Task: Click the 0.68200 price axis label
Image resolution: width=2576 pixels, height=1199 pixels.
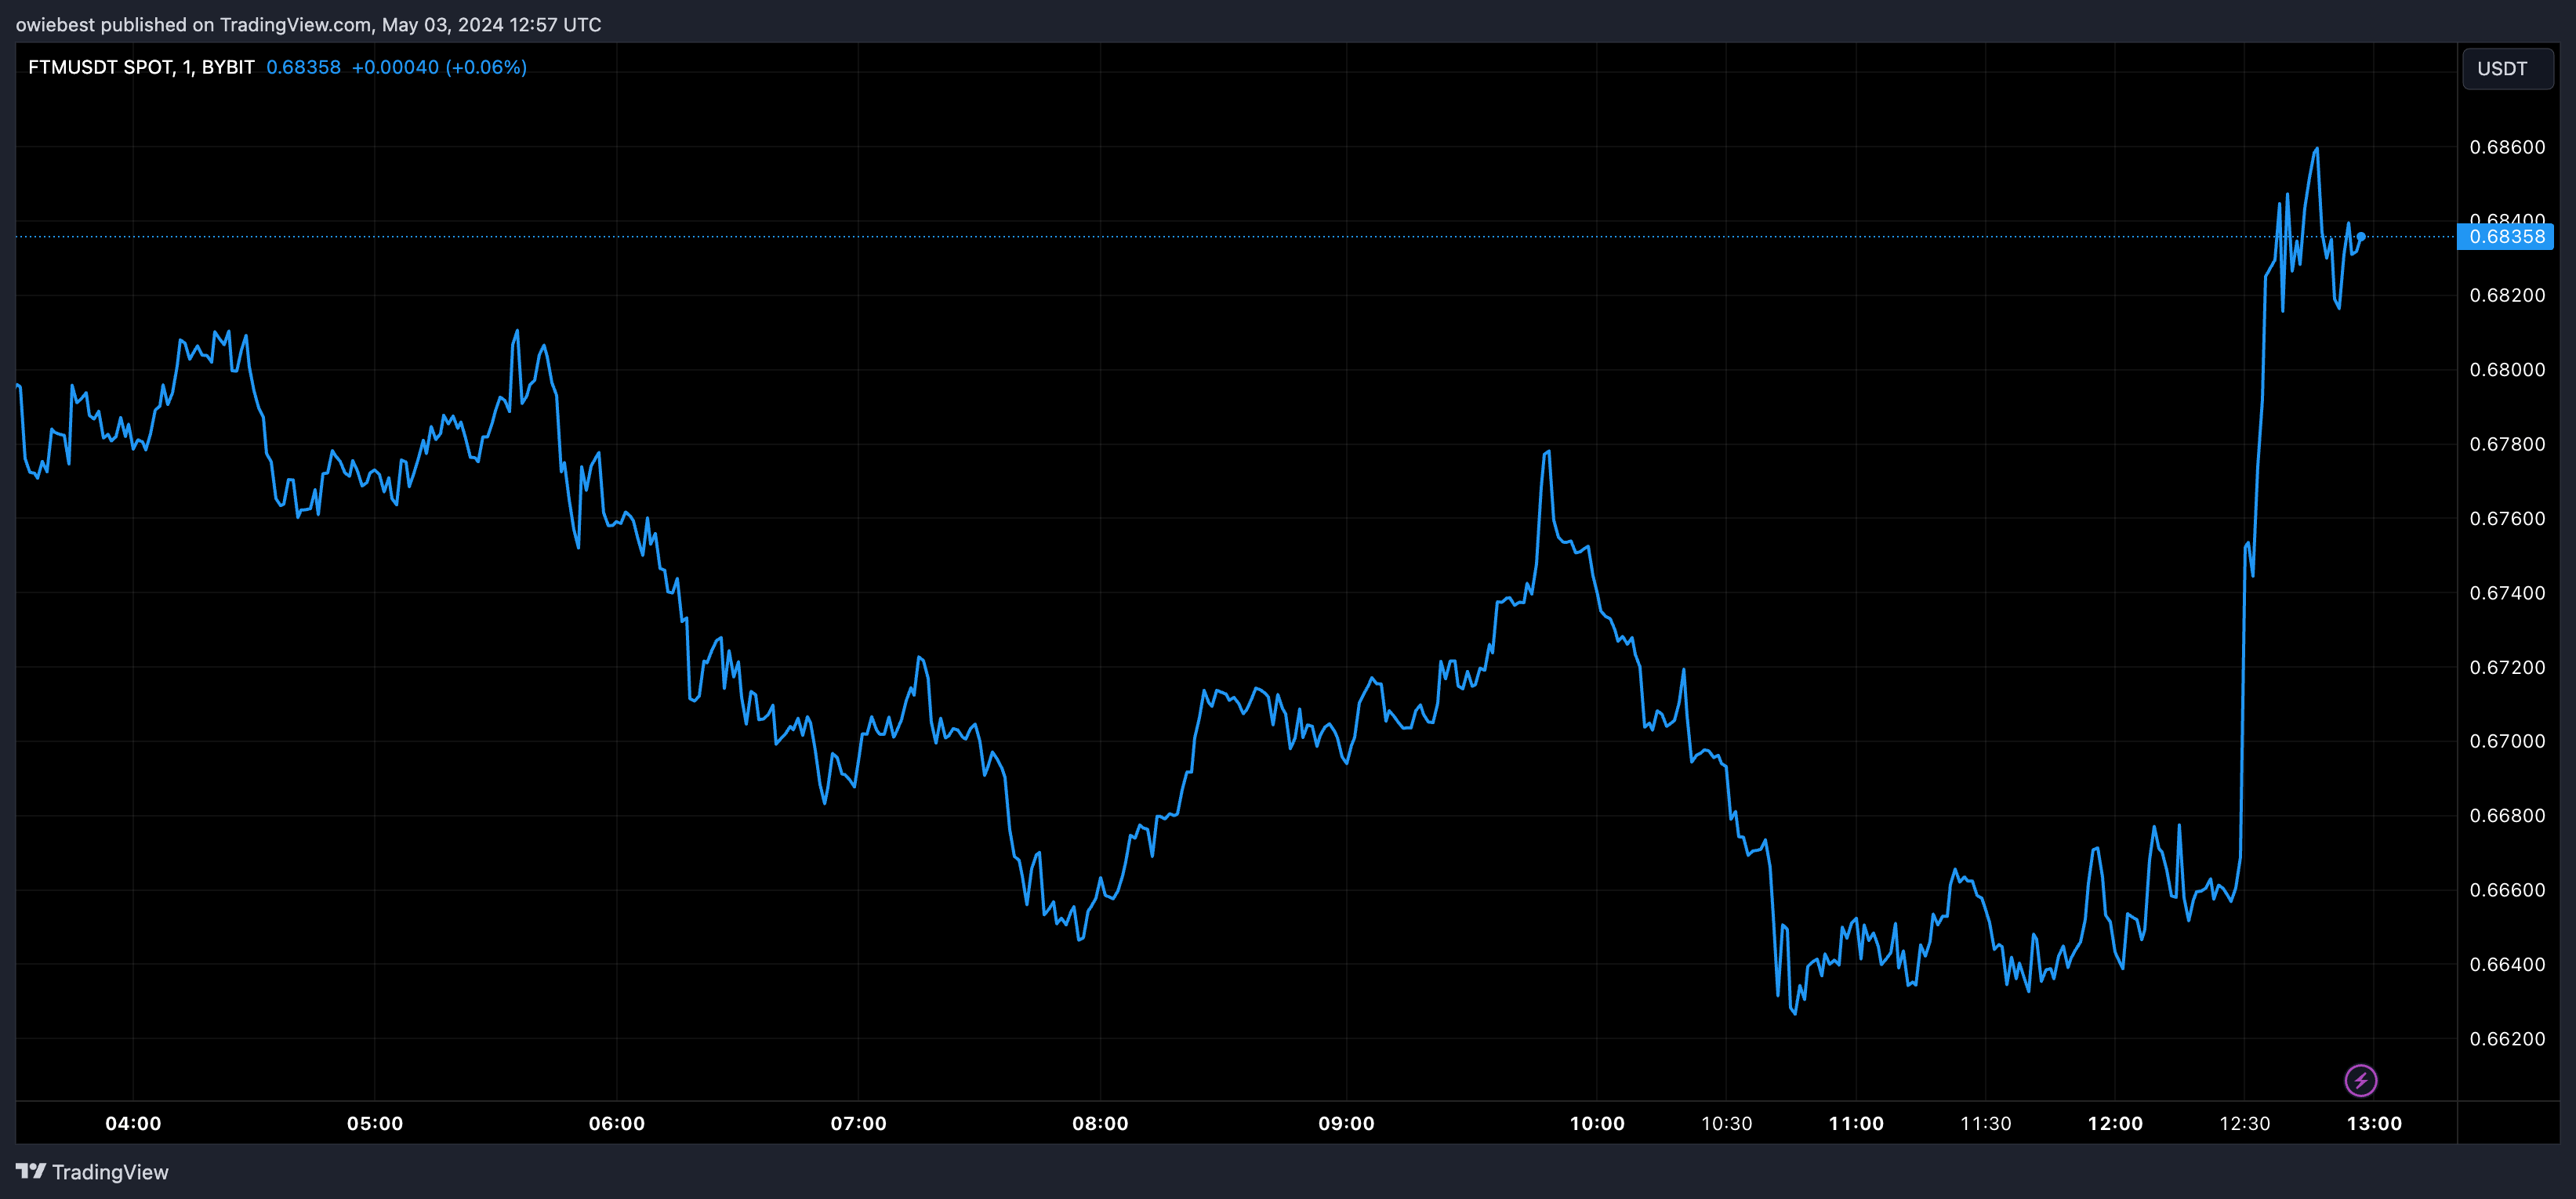Action: (x=2507, y=295)
